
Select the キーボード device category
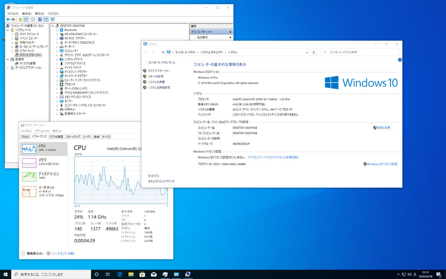(x=70, y=46)
